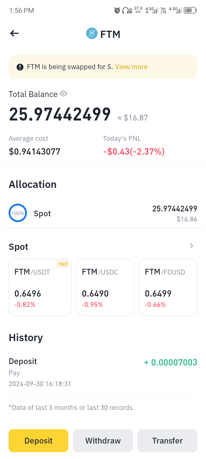The width and height of the screenshot is (206, 459).
Task: Tap the battery indicator icon
Action: [190, 10]
